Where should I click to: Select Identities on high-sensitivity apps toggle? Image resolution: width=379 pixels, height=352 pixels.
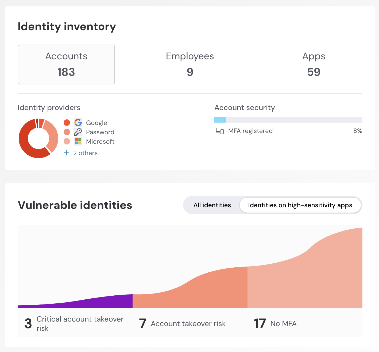click(300, 205)
